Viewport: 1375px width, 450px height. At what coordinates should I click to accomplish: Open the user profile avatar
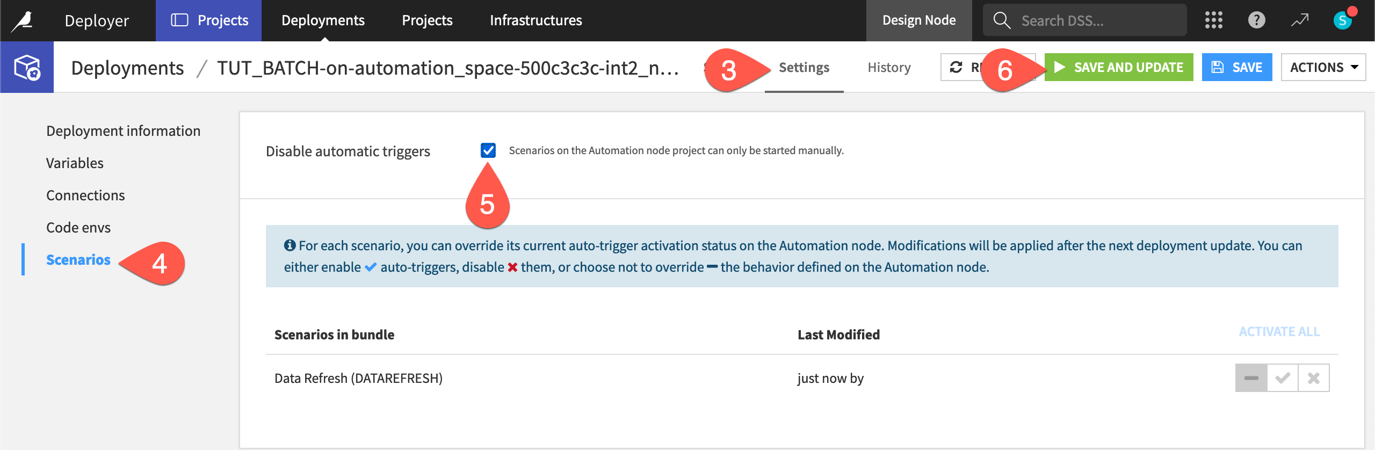[x=1343, y=20]
